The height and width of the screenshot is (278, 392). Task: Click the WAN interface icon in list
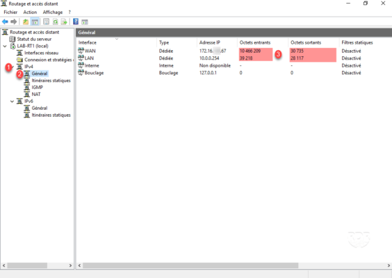(81, 51)
